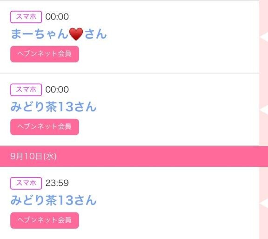Click ヘブンネット会員 button in the 23:59 entry
This screenshot has height=239, width=268.
tap(45, 220)
